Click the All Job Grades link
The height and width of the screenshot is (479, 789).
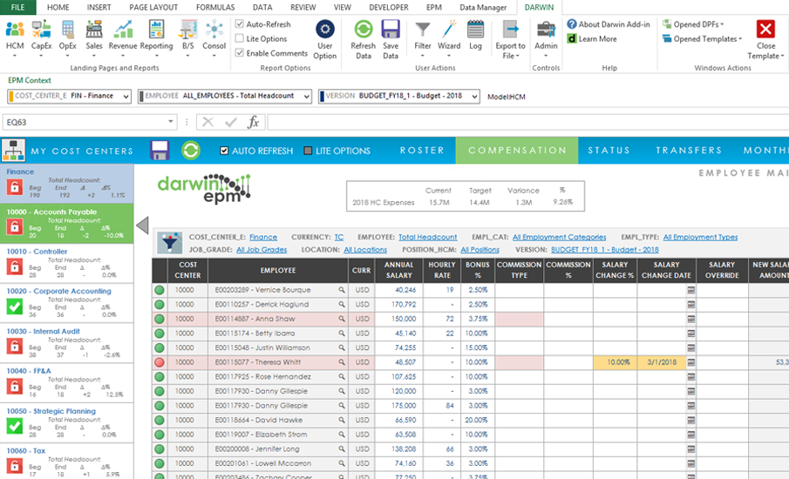point(262,250)
